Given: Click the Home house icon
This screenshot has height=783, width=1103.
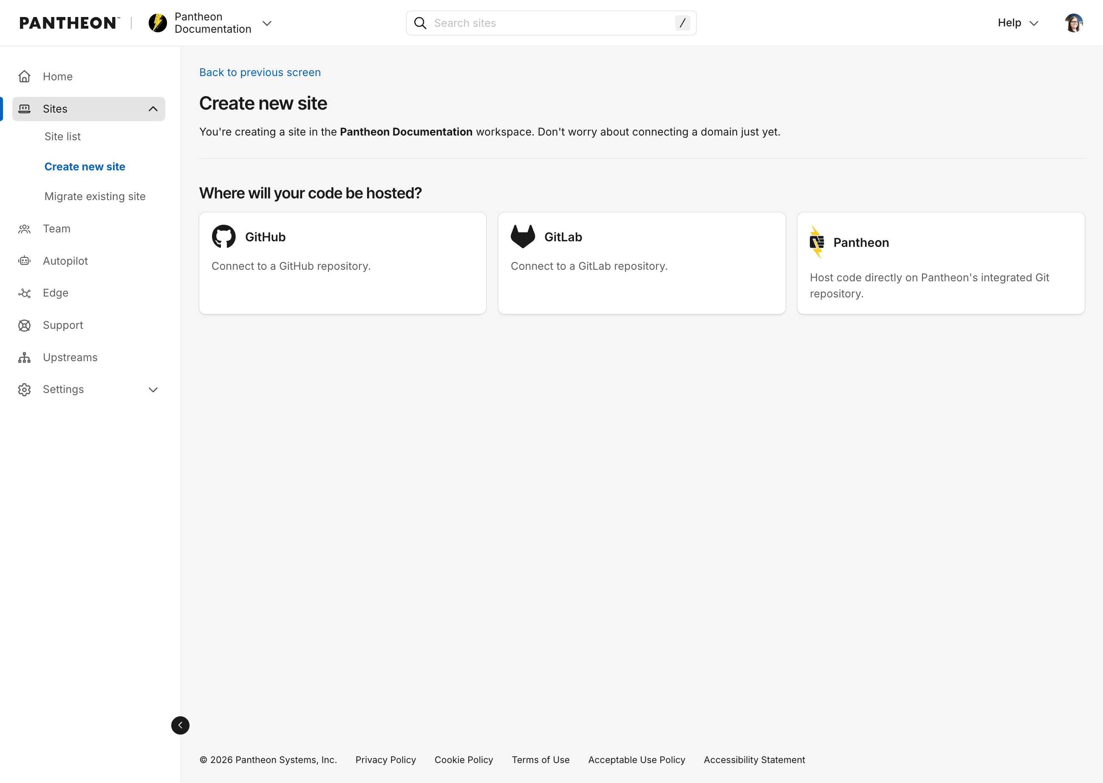Looking at the screenshot, I should [x=25, y=76].
